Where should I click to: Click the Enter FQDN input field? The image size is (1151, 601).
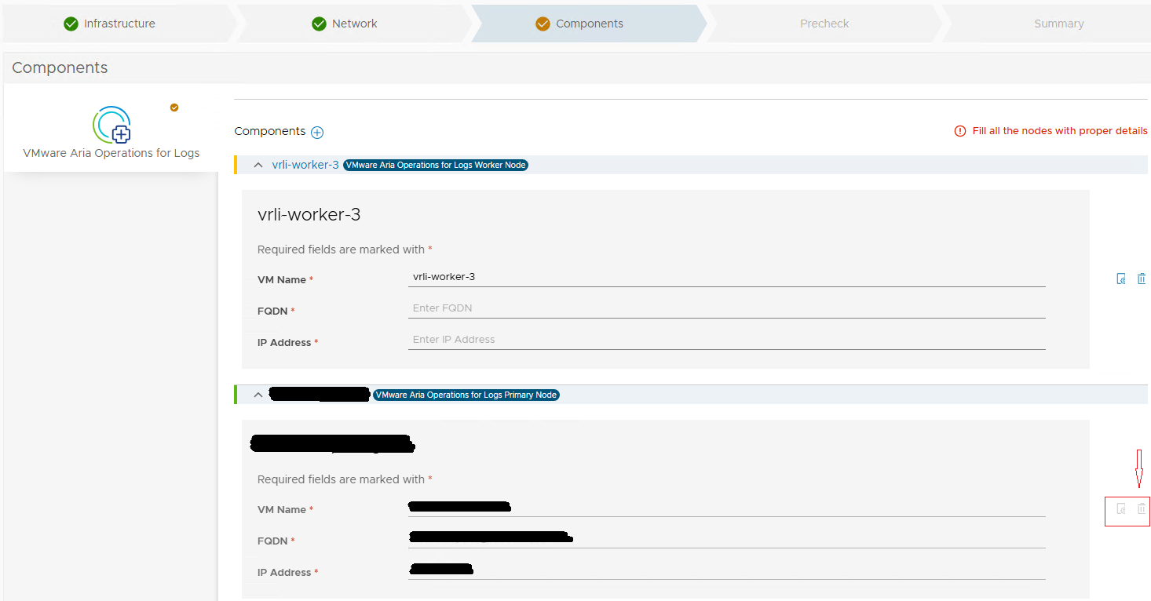(x=727, y=308)
